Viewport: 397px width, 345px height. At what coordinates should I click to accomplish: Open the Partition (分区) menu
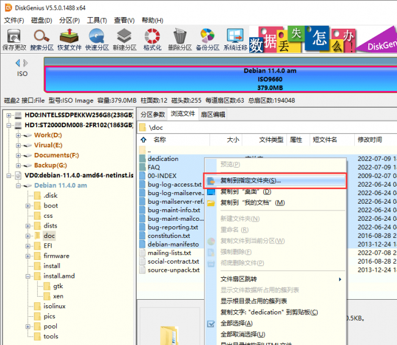click(x=70, y=20)
